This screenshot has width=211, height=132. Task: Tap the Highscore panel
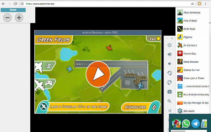[141, 107]
